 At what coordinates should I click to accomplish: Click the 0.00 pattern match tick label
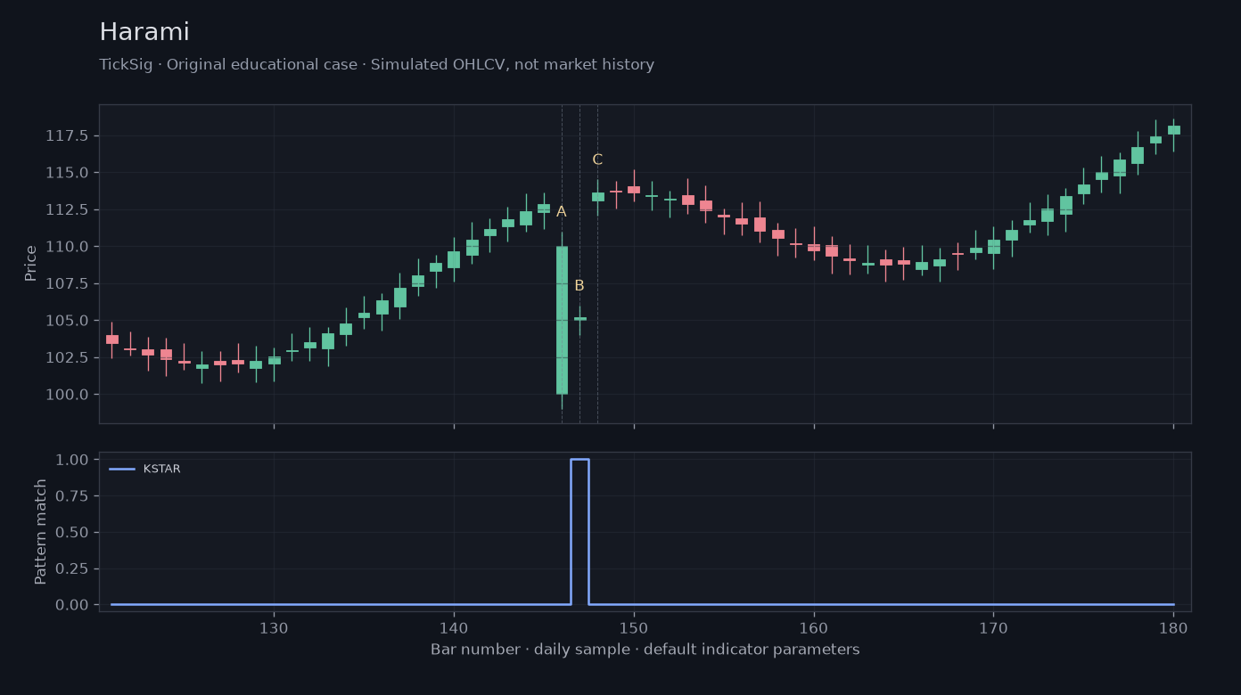(x=72, y=605)
